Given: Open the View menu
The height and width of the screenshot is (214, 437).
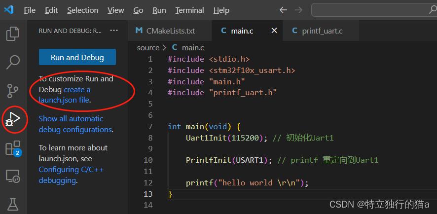Looking at the screenshot, I should tap(115, 10).
